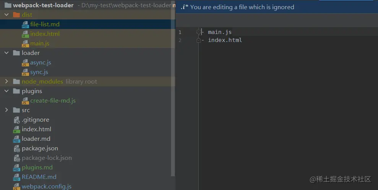Click the .i* ignore icon in banner

pos(185,7)
